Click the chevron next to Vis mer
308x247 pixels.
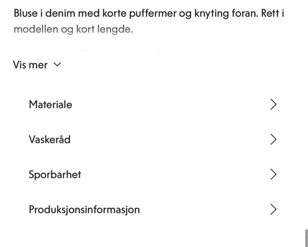(x=57, y=64)
